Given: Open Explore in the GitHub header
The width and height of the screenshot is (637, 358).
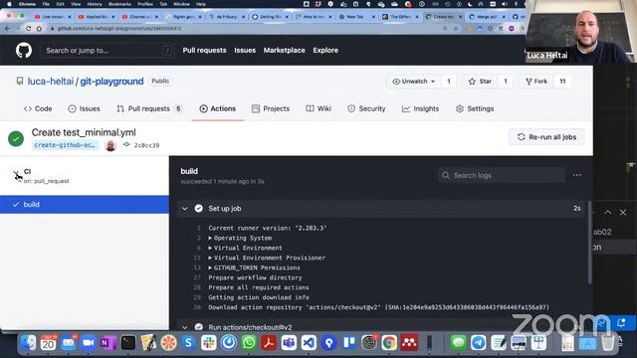Looking at the screenshot, I should point(325,51).
